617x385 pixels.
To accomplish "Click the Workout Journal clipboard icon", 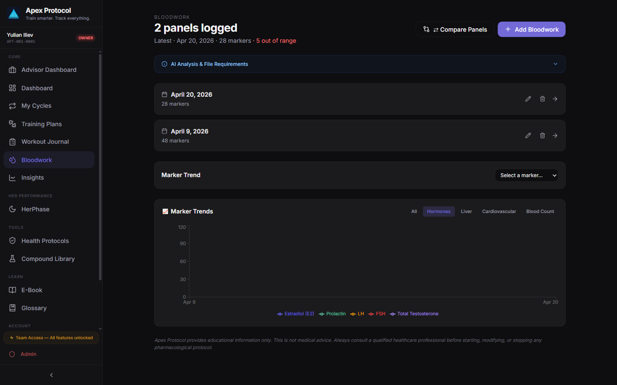I will [x=12, y=142].
